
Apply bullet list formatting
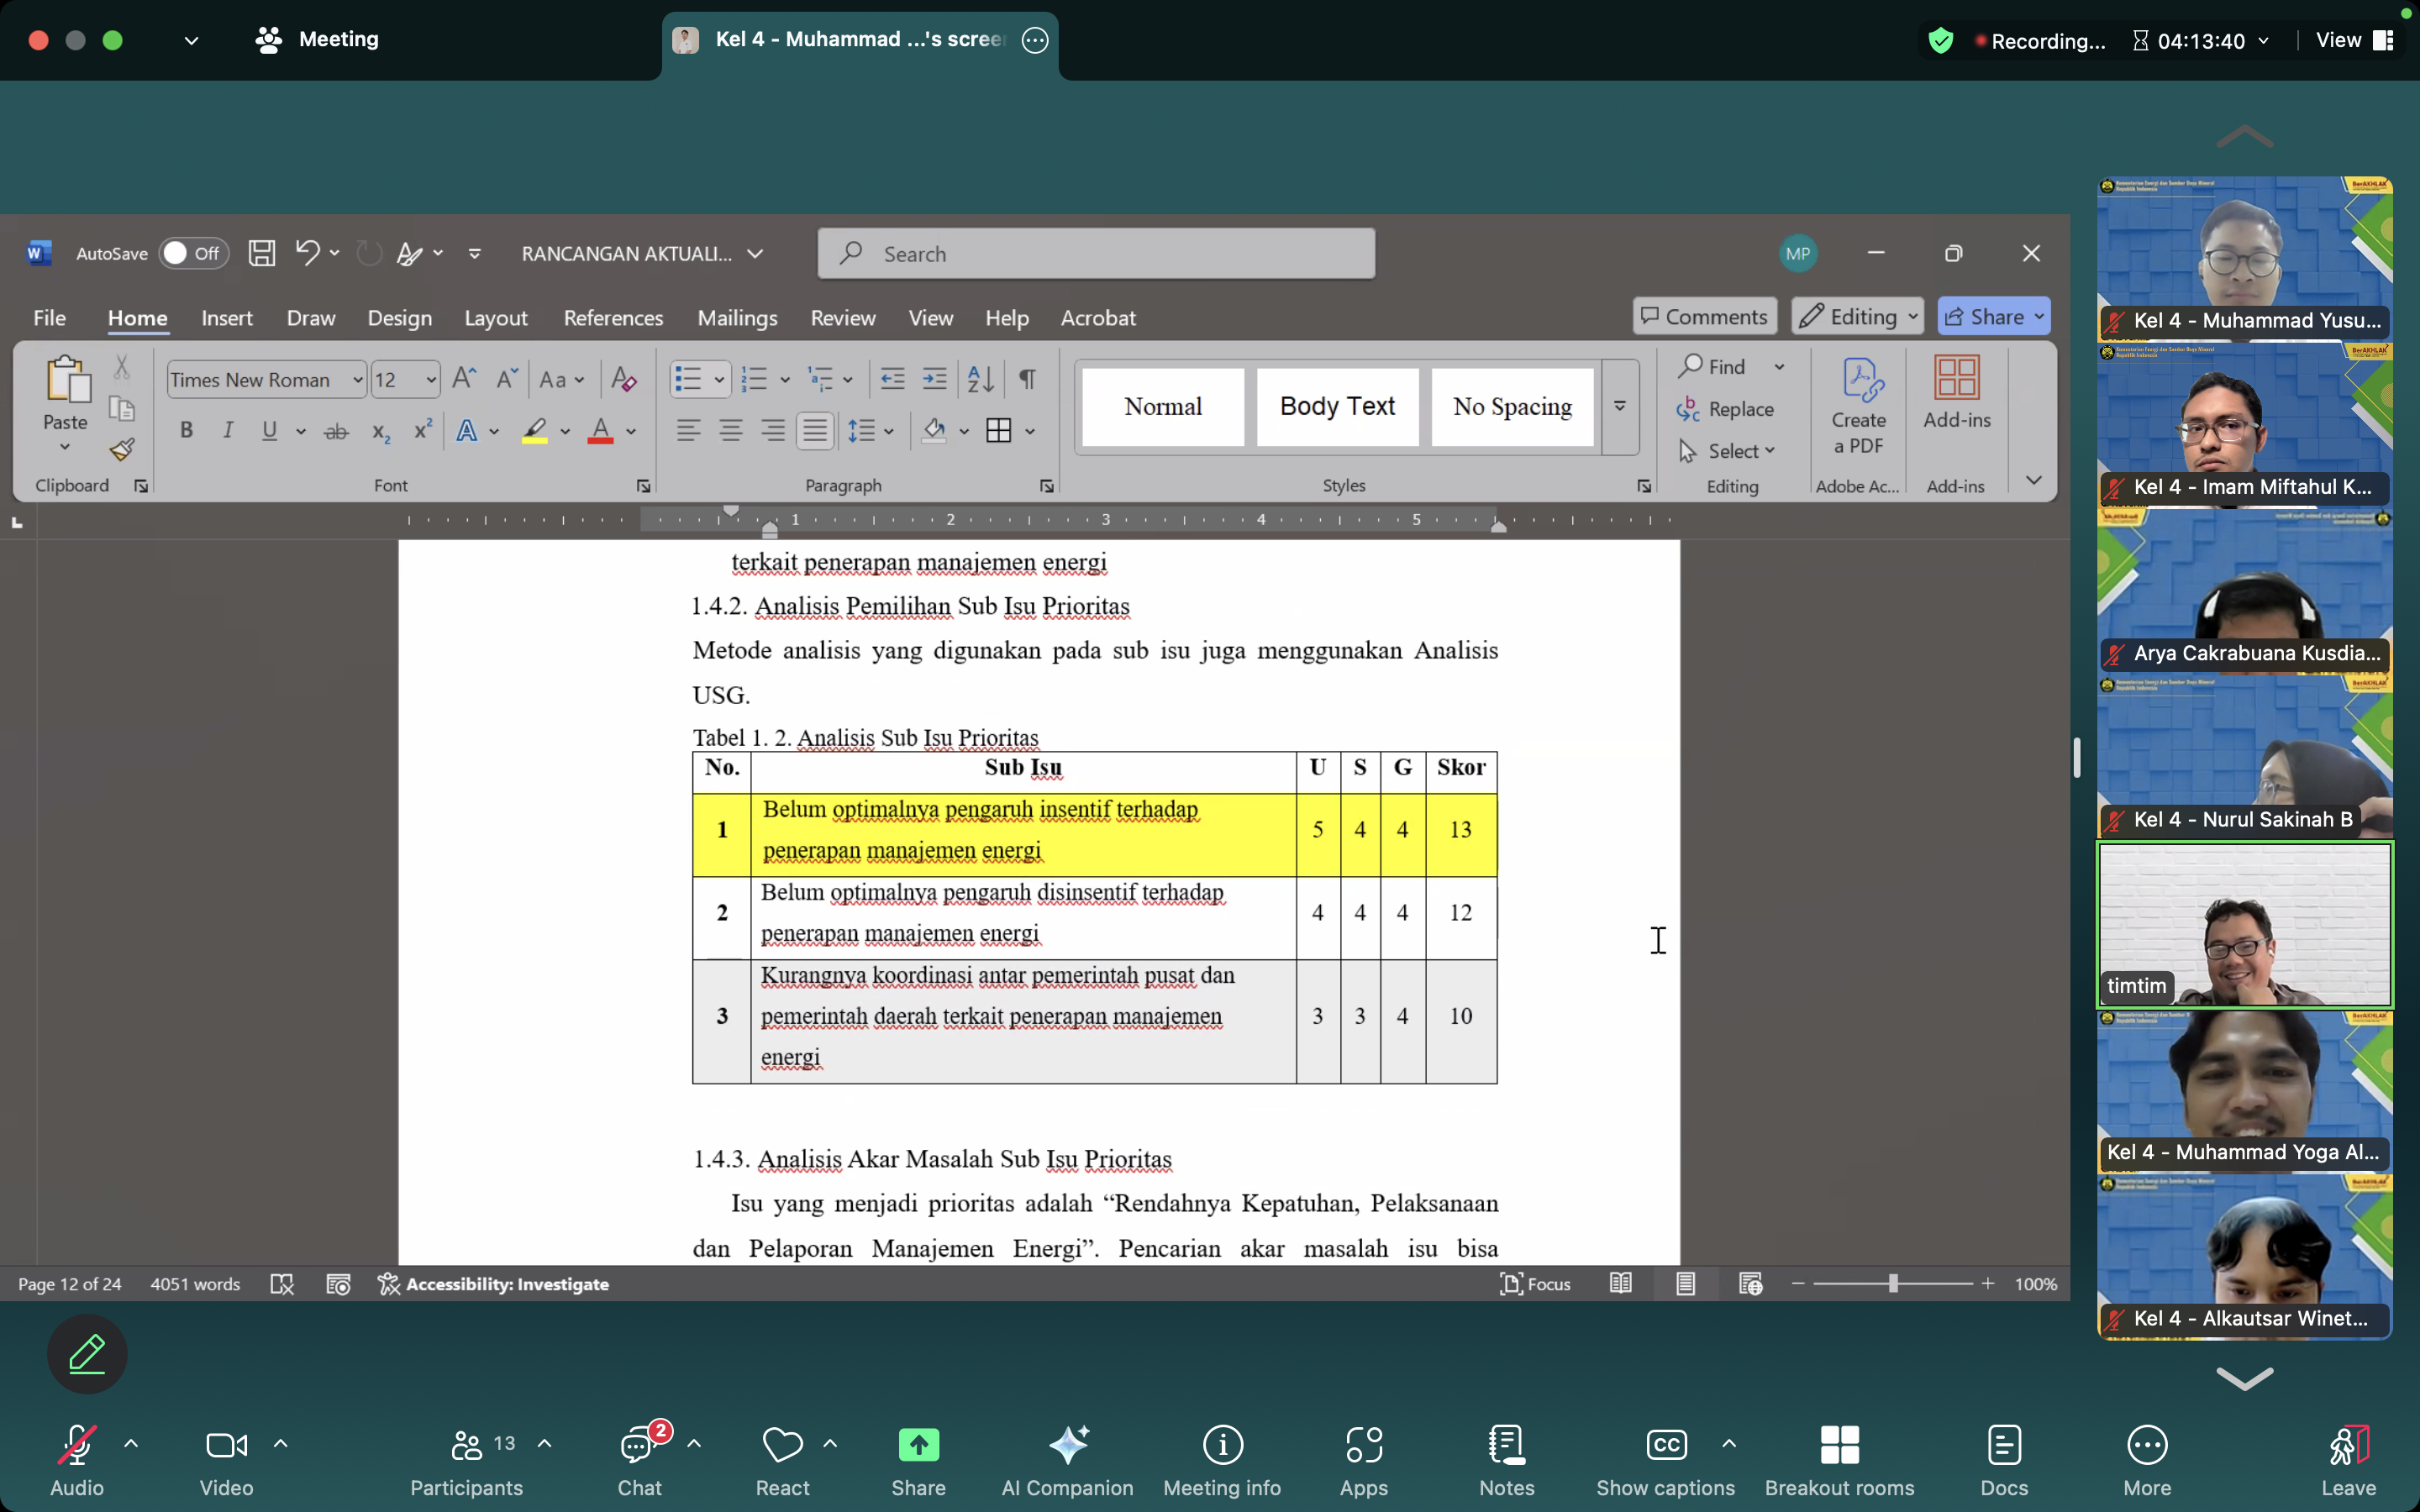coord(688,379)
